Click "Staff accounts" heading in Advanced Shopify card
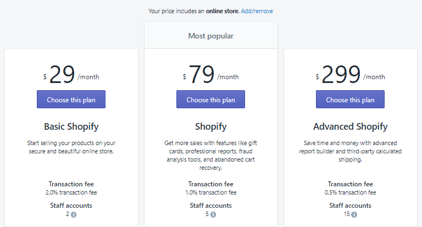The width and height of the screenshot is (422, 227). tap(350, 206)
